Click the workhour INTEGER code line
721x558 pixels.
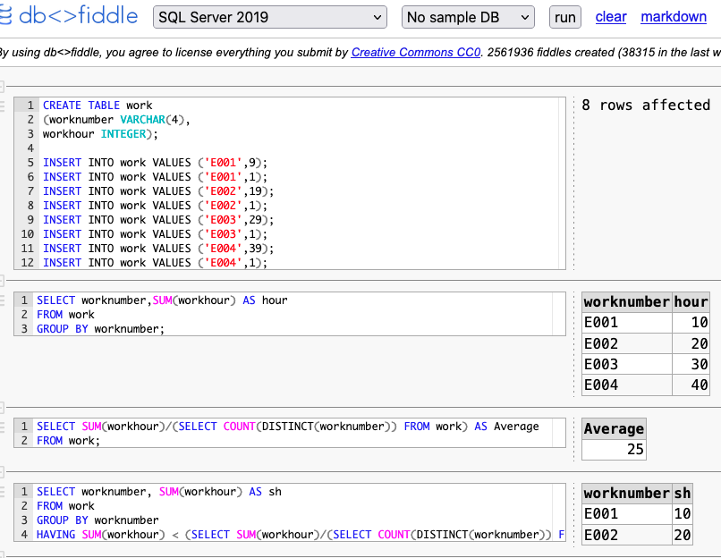pos(100,134)
